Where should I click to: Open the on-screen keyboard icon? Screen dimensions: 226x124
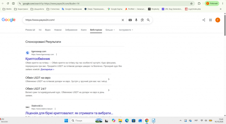[x=130, y=20]
